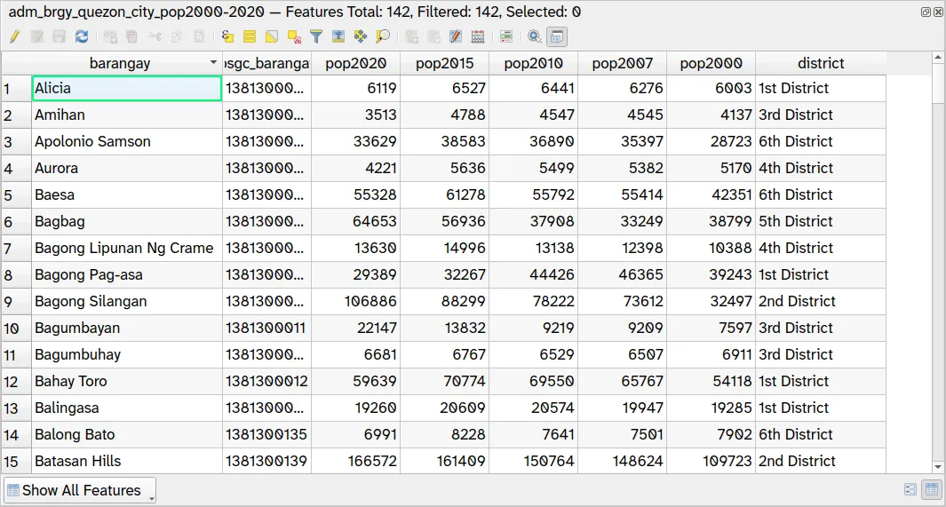Zoom map to the selected rows
This screenshot has width=946, height=507.
[383, 36]
